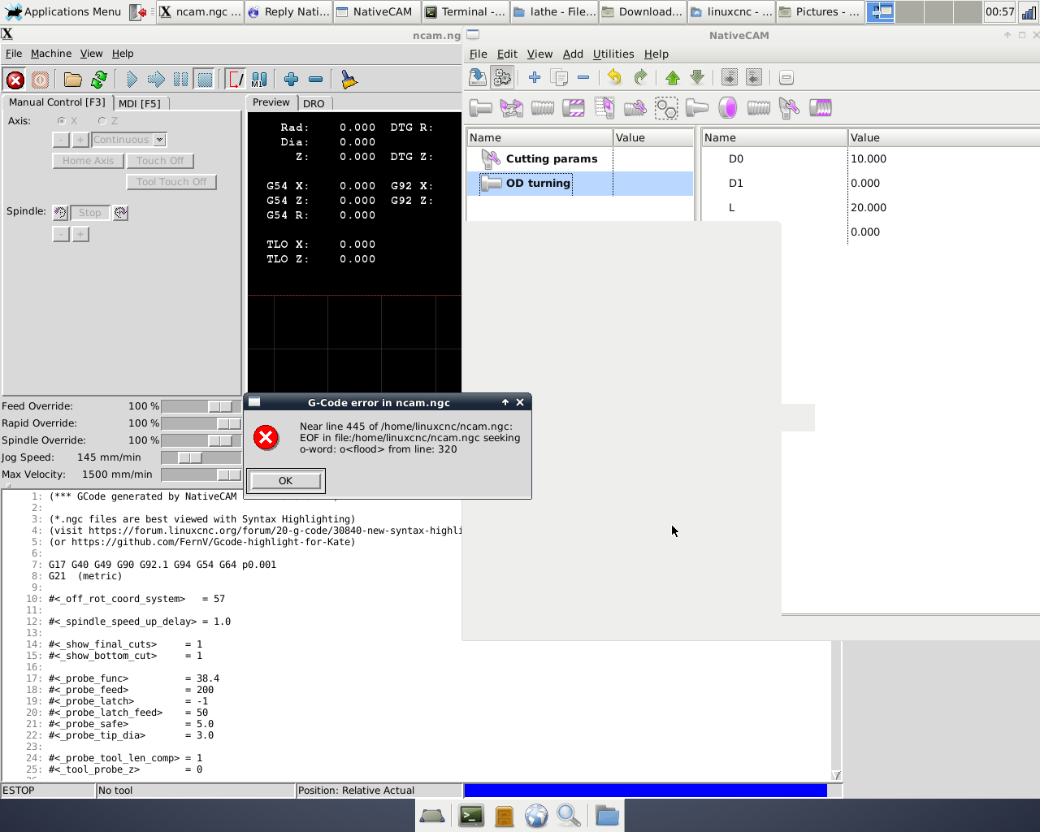
Task: Select the Z axis radio button
Action: [x=102, y=121]
